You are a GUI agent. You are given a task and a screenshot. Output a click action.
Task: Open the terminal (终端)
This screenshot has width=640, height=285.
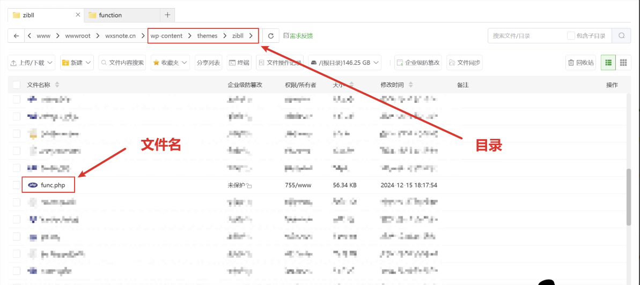click(x=239, y=63)
